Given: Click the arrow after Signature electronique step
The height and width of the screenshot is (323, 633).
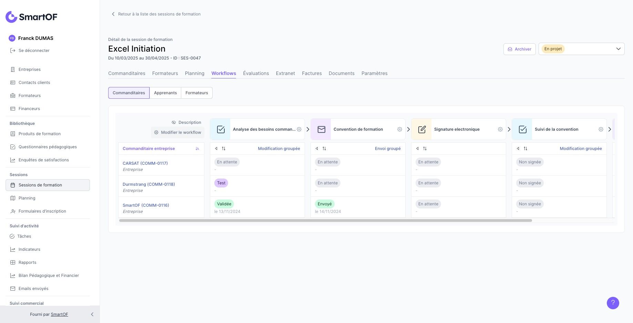Looking at the screenshot, I should coord(509,129).
